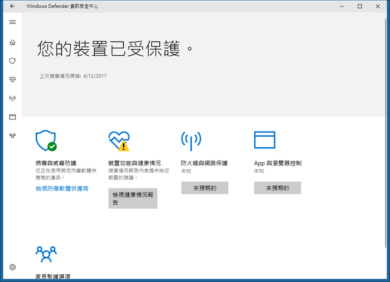
Task: Close the Windows Defender window
Action: pyautogui.click(x=378, y=6)
